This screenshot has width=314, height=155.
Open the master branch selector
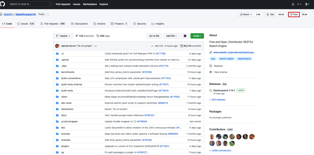(x=63, y=36)
